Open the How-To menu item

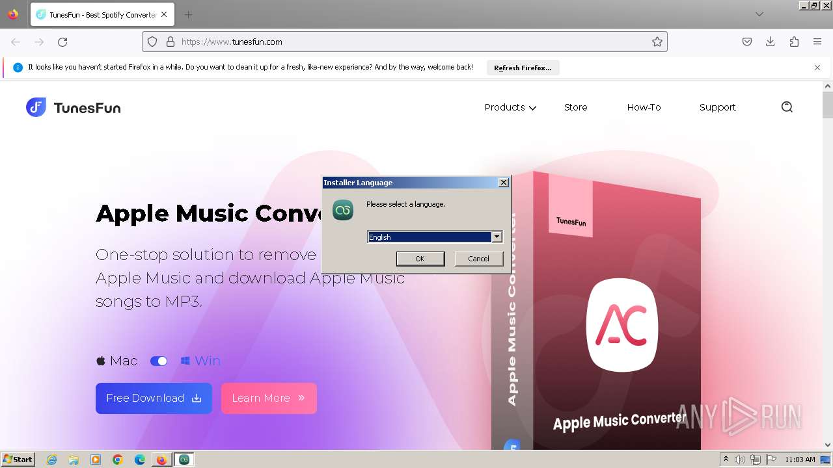point(644,107)
